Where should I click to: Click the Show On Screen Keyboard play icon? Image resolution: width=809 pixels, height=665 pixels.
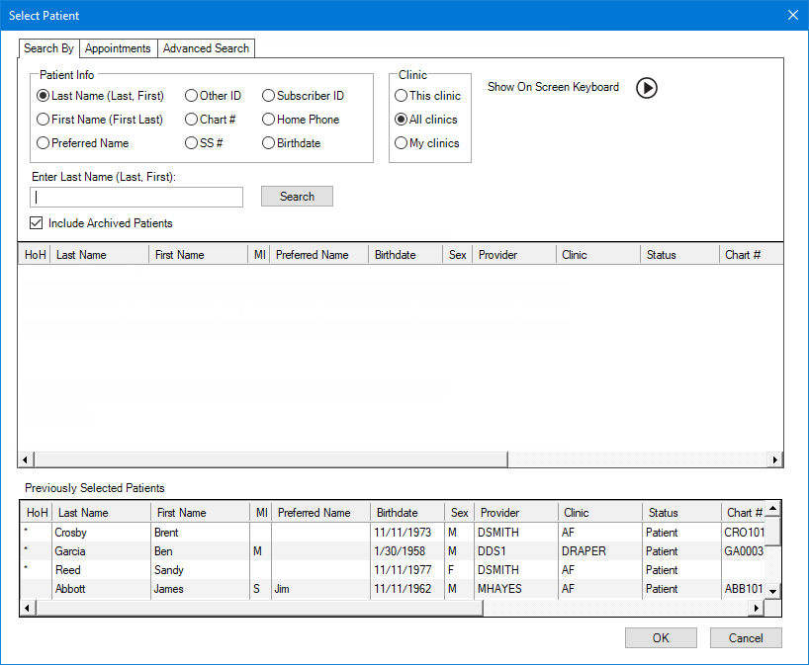646,88
